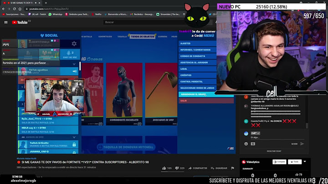Select the 'Twitch Articsttv' friend row

48,144
